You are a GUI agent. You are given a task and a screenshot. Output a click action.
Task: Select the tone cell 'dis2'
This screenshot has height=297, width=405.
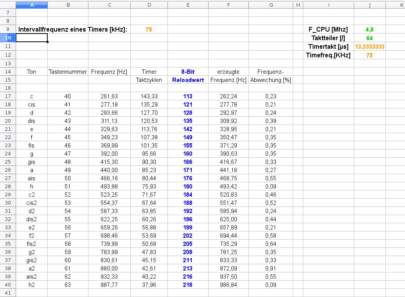pyautogui.click(x=32, y=219)
